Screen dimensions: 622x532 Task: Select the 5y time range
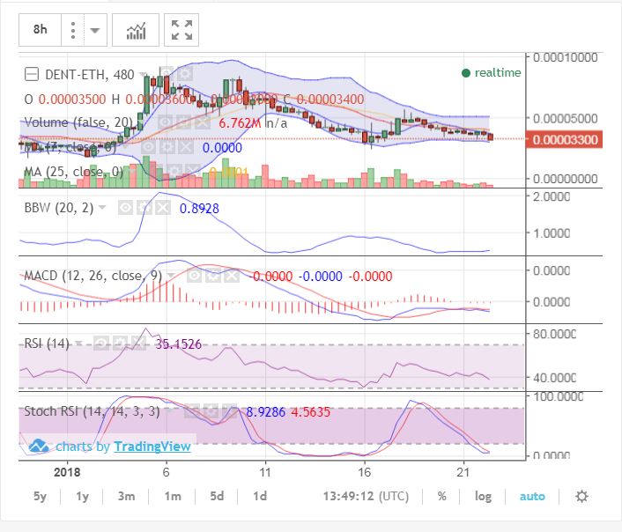pos(40,496)
